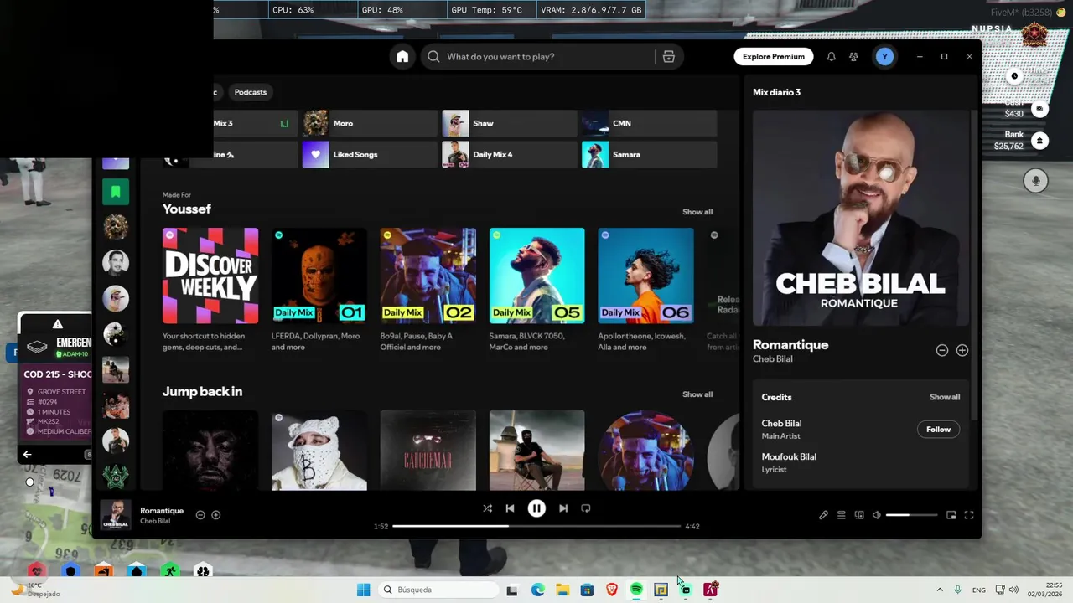The height and width of the screenshot is (603, 1073).
Task: Follow Cheb Bilal in Credits
Action: 938,430
